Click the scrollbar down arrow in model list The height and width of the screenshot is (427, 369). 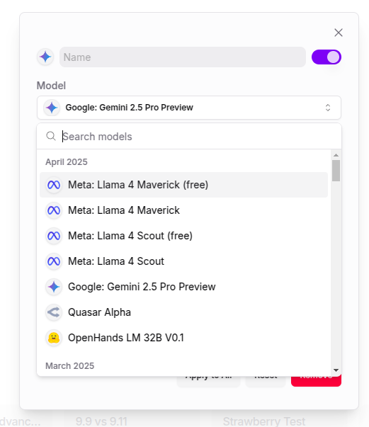point(336,370)
